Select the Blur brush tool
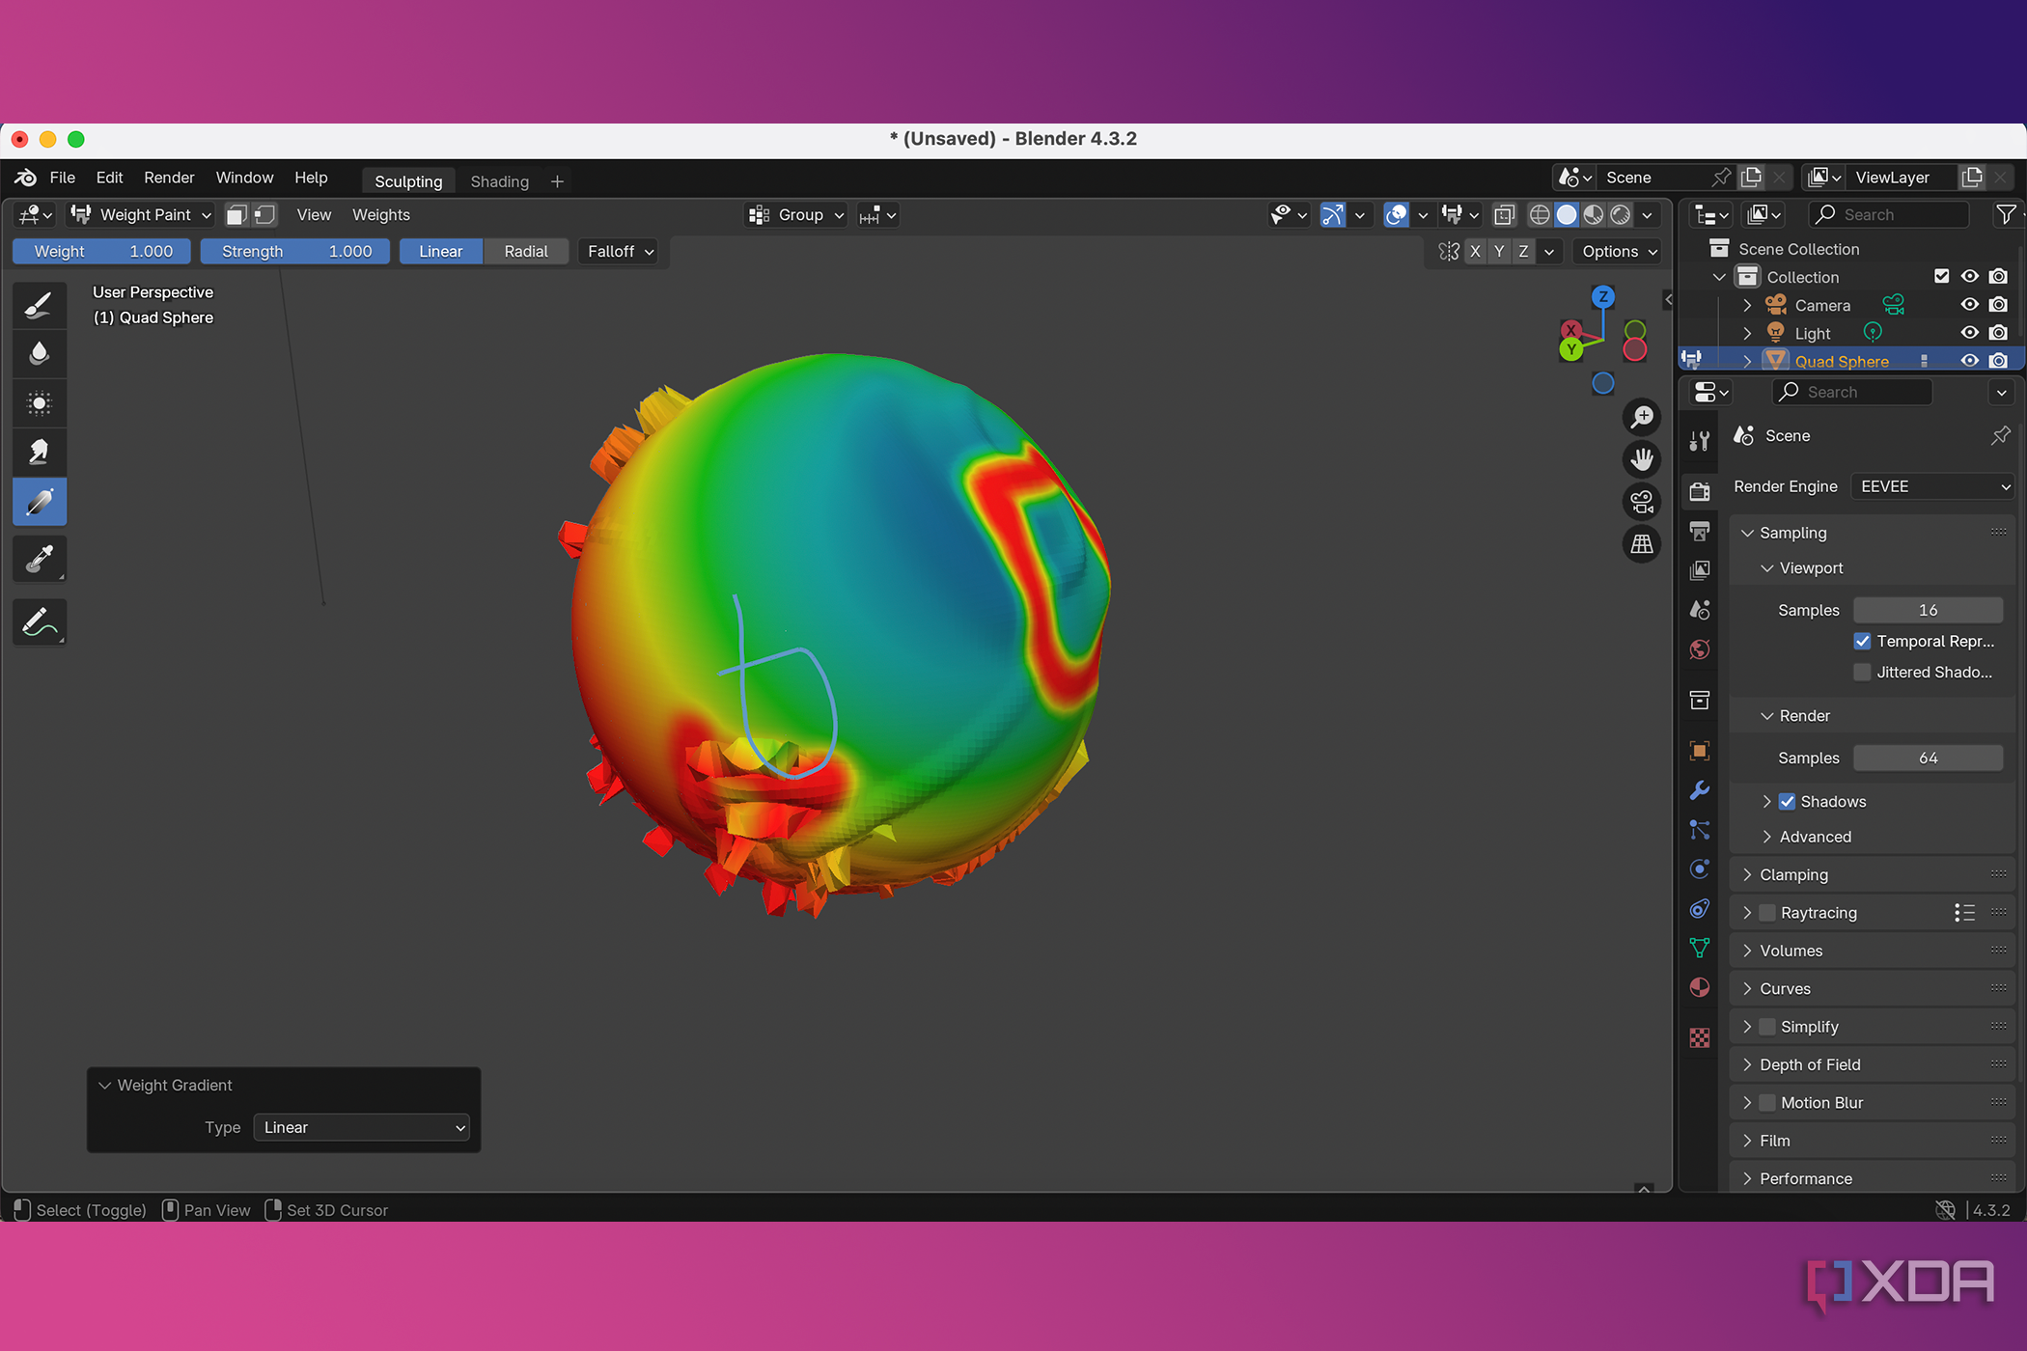 coord(40,353)
